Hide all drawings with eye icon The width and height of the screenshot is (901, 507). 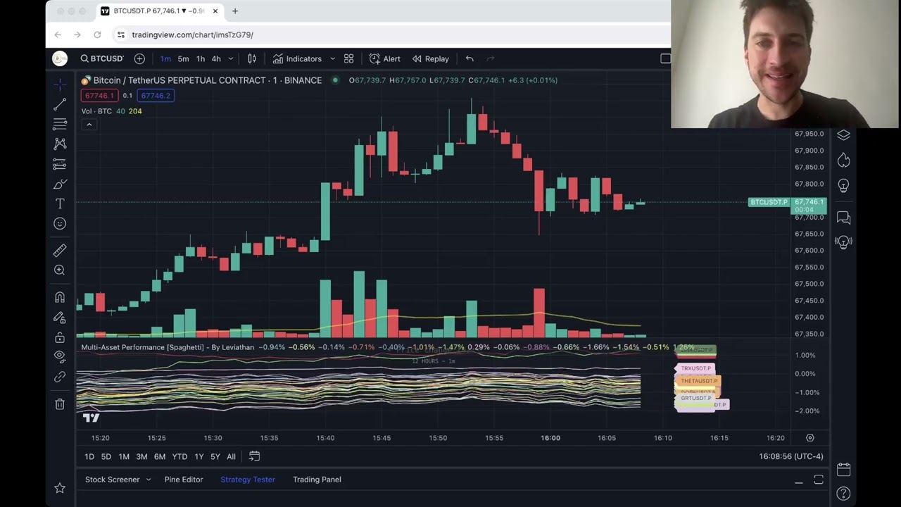tap(60, 356)
